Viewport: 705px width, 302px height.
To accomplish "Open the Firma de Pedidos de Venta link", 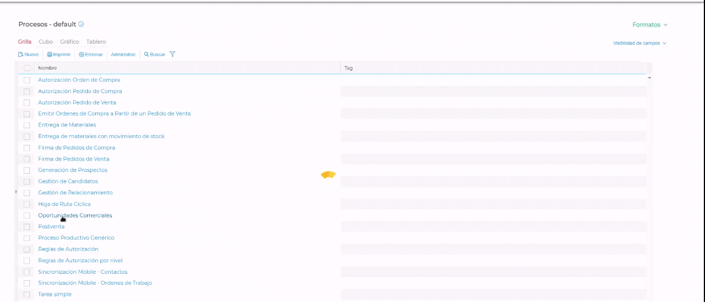I will coord(74,159).
